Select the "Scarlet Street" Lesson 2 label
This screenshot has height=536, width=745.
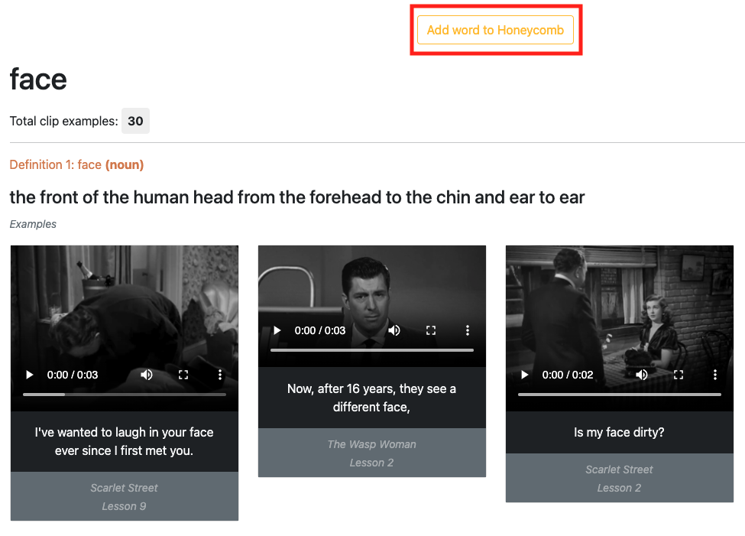pyautogui.click(x=619, y=478)
